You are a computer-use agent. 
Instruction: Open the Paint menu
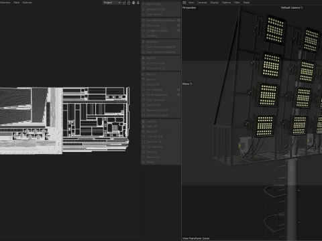(x=17, y=3)
